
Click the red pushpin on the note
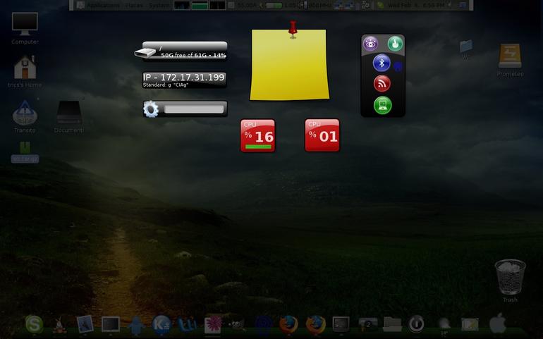(x=293, y=29)
